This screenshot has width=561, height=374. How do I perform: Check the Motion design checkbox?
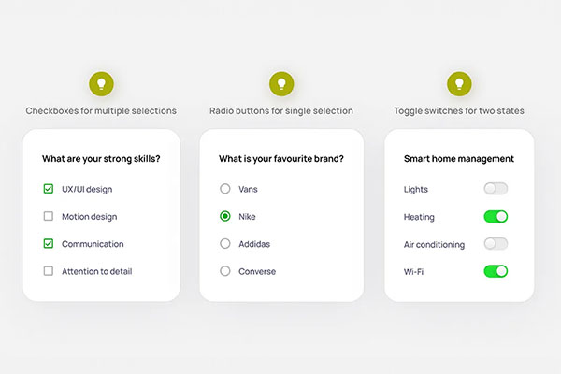49,217
